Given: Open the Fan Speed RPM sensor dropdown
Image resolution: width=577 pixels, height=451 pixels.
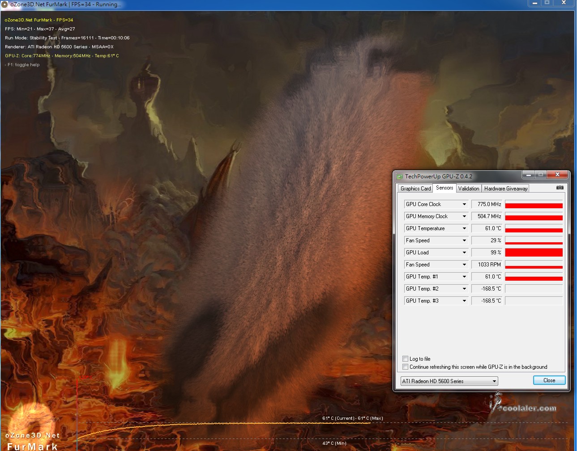Looking at the screenshot, I should (x=464, y=265).
